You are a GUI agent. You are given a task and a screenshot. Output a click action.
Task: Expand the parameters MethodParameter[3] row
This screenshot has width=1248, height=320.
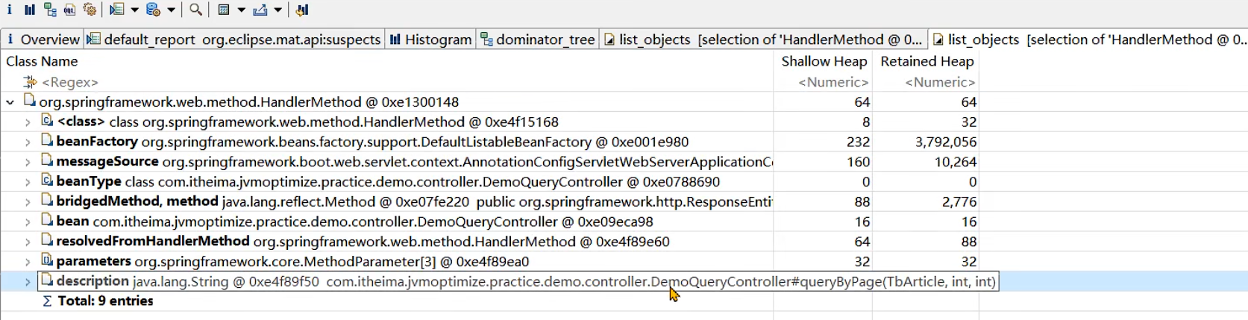(28, 262)
